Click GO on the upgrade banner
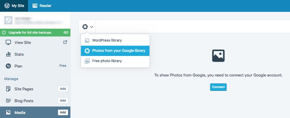This screenshot has width=290, height=118. pyautogui.click(x=66, y=33)
